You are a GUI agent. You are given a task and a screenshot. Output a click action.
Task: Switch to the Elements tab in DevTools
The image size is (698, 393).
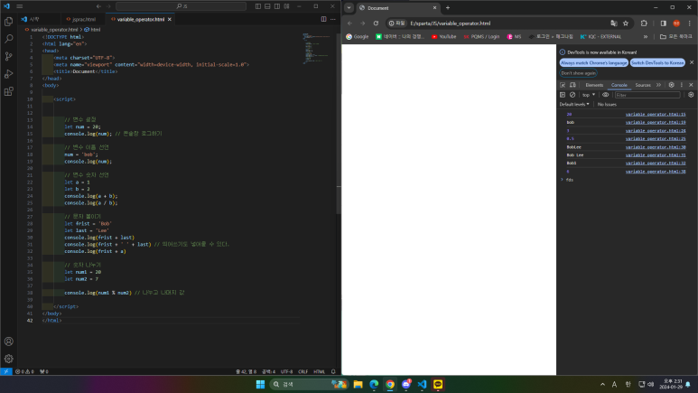tap(594, 85)
